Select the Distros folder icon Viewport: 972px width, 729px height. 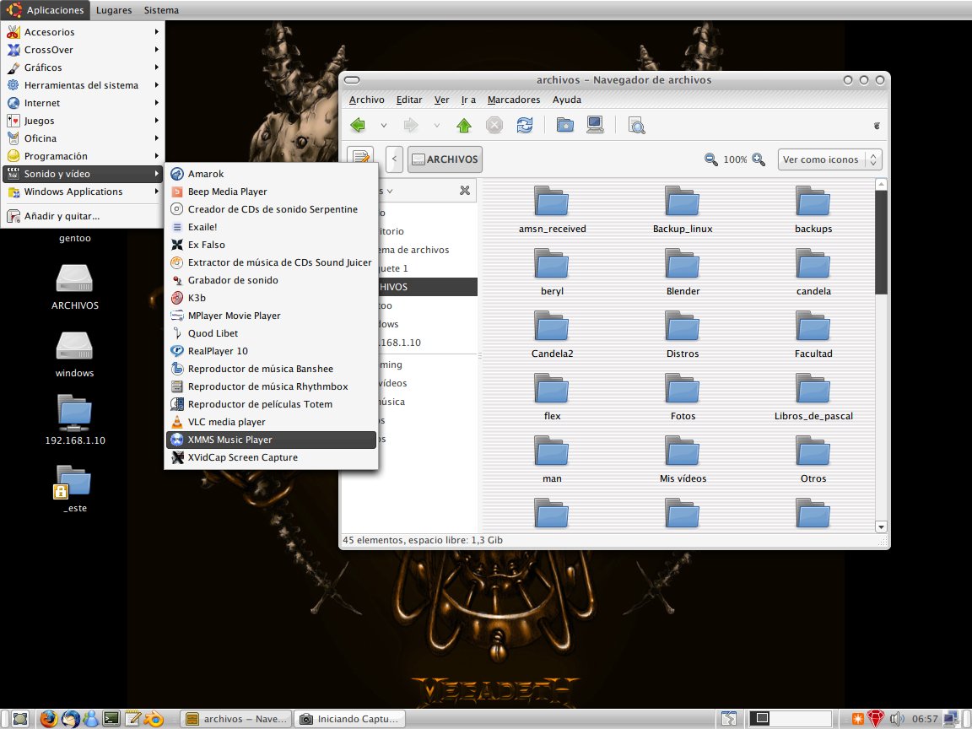click(683, 327)
